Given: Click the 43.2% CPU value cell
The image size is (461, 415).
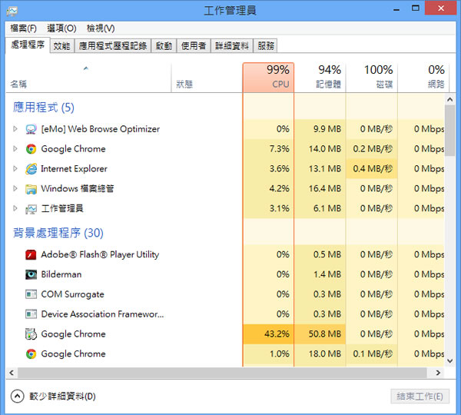Looking at the screenshot, I should [268, 334].
